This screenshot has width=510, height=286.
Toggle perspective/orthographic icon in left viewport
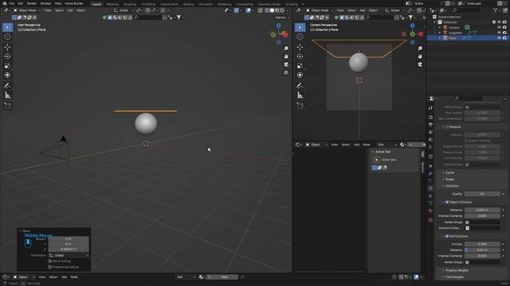point(286,72)
